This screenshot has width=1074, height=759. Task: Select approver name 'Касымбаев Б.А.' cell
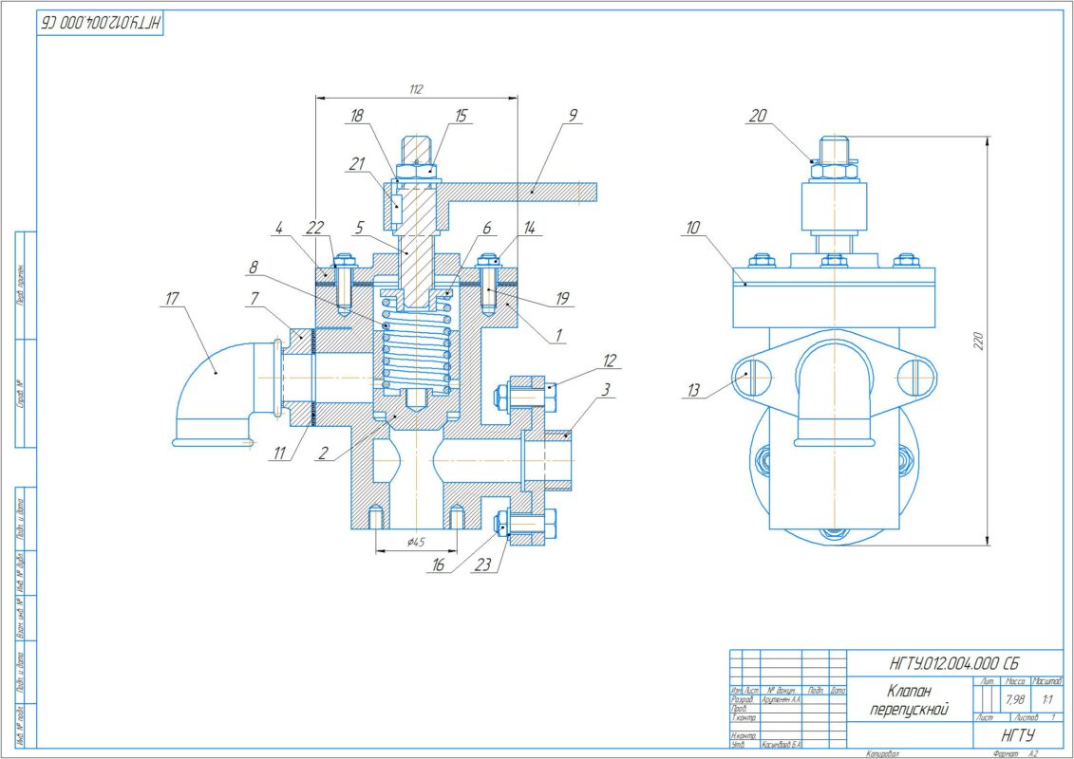(782, 745)
